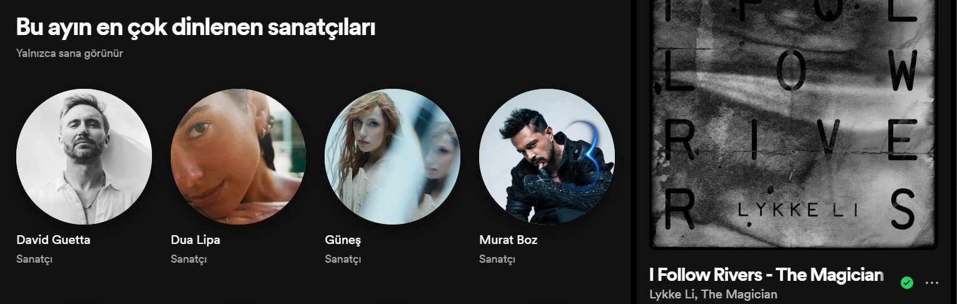Open the three-dots more options menu
957x304 pixels.
(x=932, y=283)
